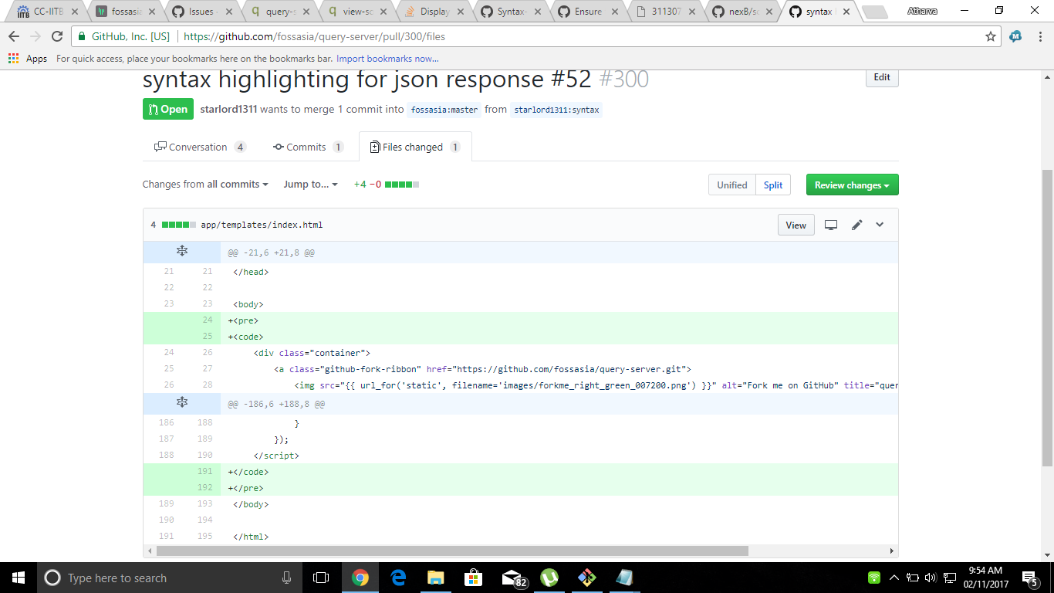Screen dimensions: 1054x593
Task: Expand hidden lines above line 21
Action: click(182, 252)
